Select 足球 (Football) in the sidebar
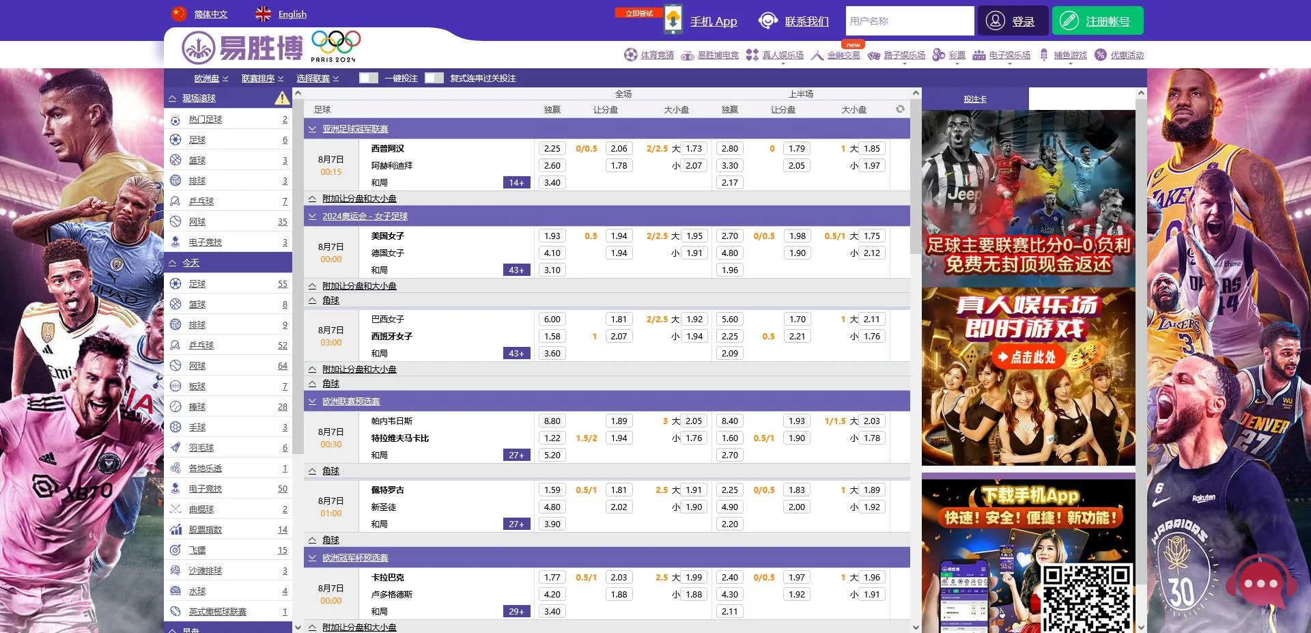 pyautogui.click(x=197, y=139)
